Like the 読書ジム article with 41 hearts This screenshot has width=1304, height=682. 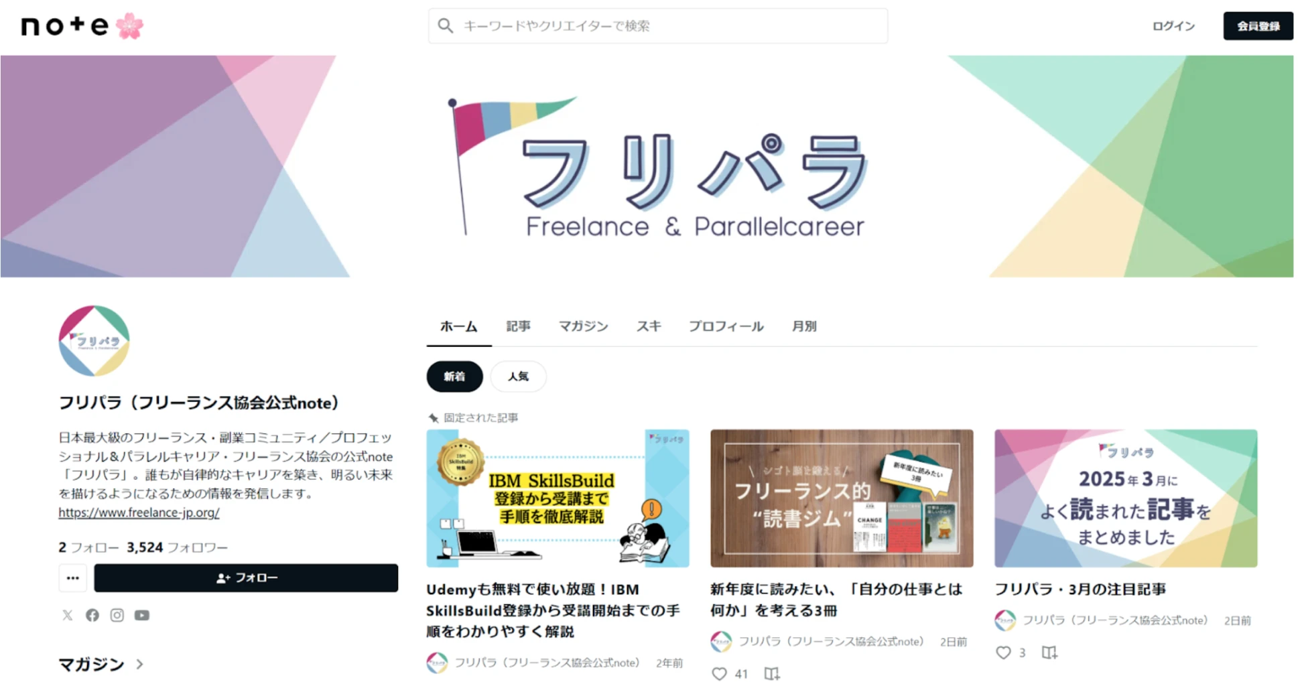[719, 673]
